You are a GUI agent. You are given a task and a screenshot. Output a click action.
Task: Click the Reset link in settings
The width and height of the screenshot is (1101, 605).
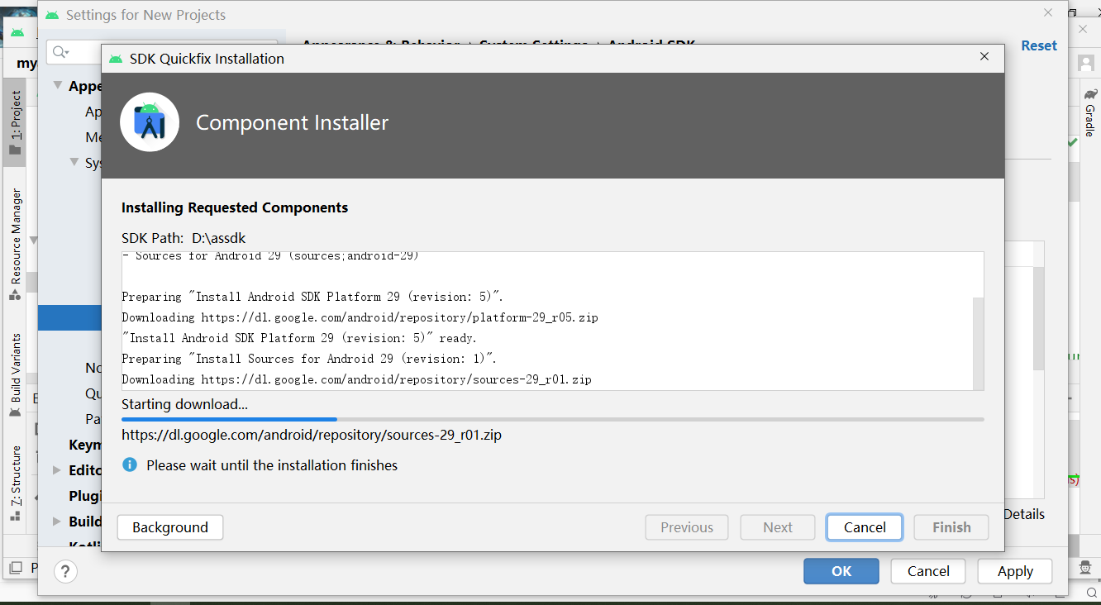coord(1039,46)
